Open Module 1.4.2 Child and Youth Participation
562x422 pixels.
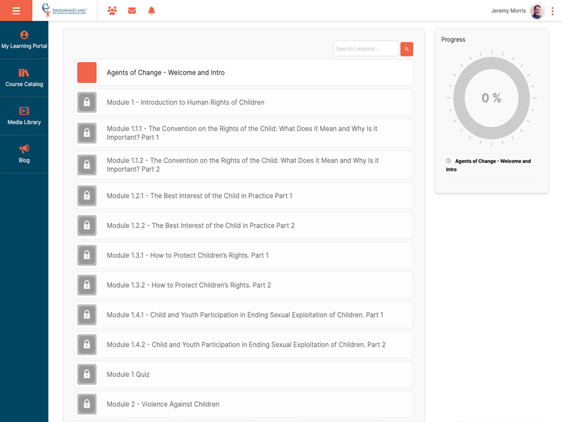tap(244, 345)
